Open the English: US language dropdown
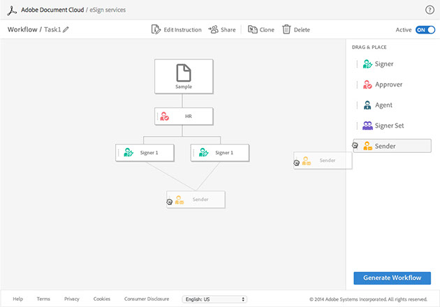Screen dimensions: 440x307 [x=214, y=299]
